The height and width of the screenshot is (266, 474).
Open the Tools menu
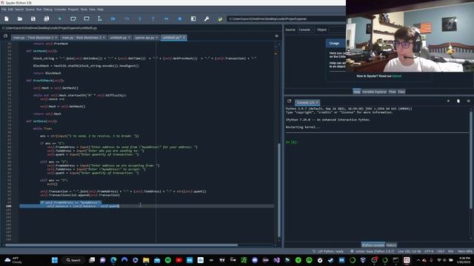(x=84, y=10)
